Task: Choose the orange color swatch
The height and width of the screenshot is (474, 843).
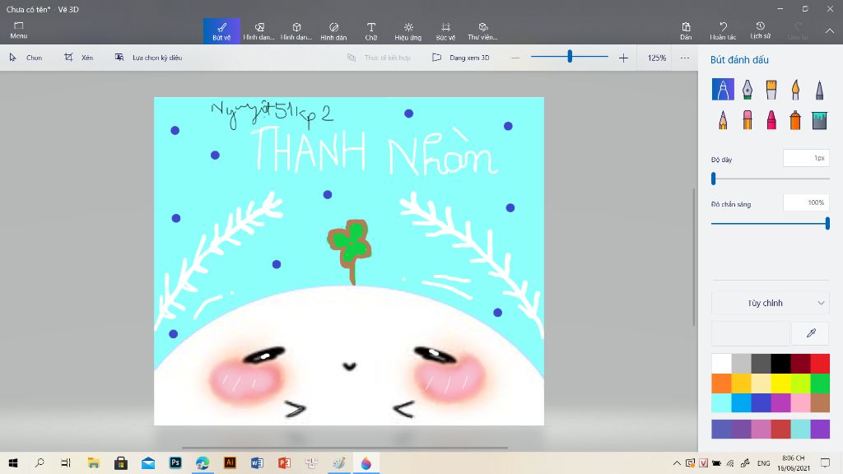Action: pos(721,383)
